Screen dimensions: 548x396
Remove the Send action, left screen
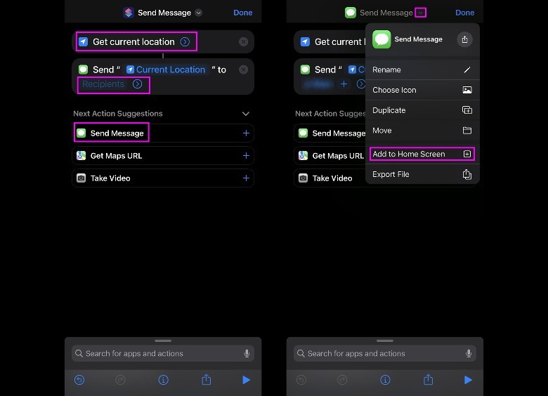point(243,70)
